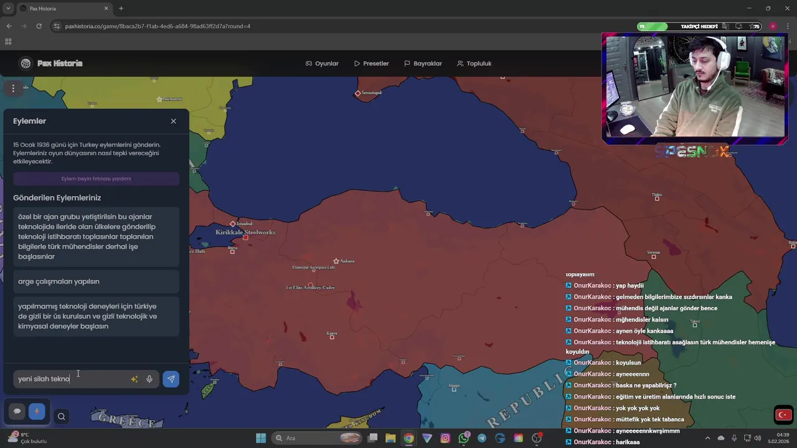Screen dimensions: 797x448
Task: Select the submitted action about 'özel bir ajan grubu'
Action: pos(96,236)
